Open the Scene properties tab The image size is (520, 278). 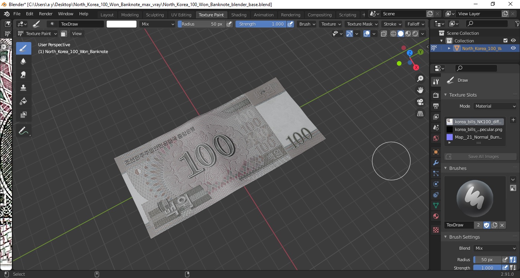coord(435,127)
